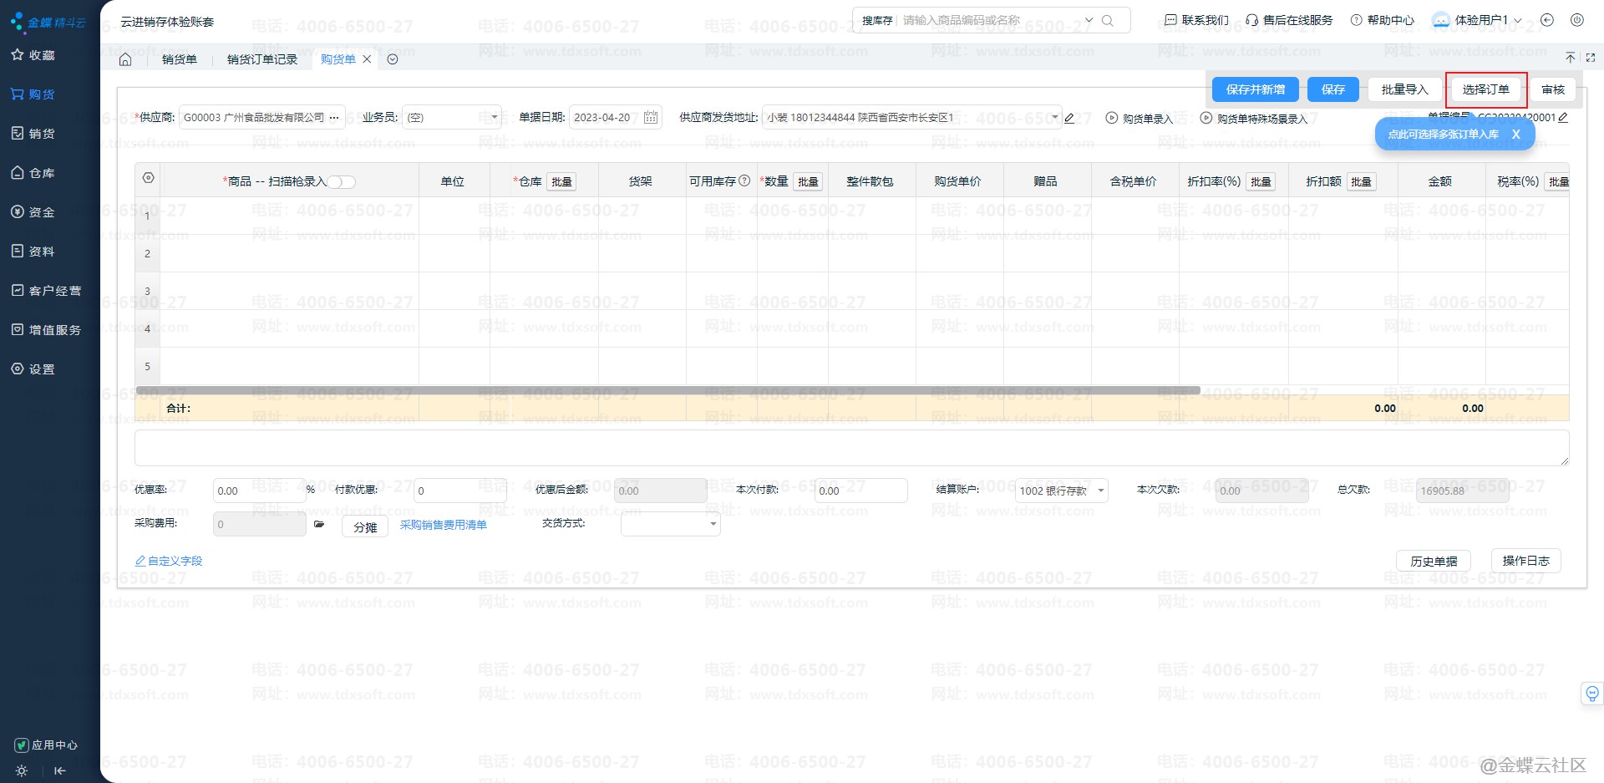Viewport: 1604px width, 783px height.
Task: Click the edit pencil beside 供应商发货地址
Action: (1069, 118)
